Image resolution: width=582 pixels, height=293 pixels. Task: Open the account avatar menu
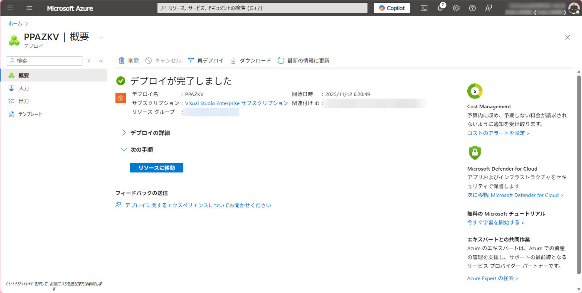(573, 8)
